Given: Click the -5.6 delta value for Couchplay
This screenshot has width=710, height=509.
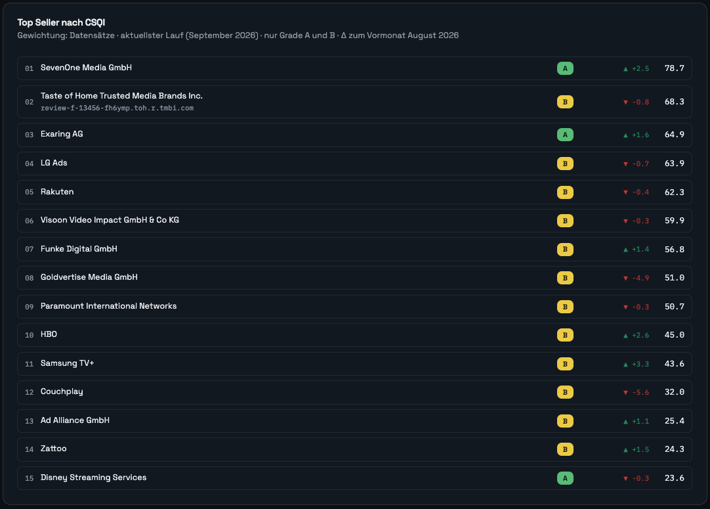Looking at the screenshot, I should pyautogui.click(x=640, y=393).
